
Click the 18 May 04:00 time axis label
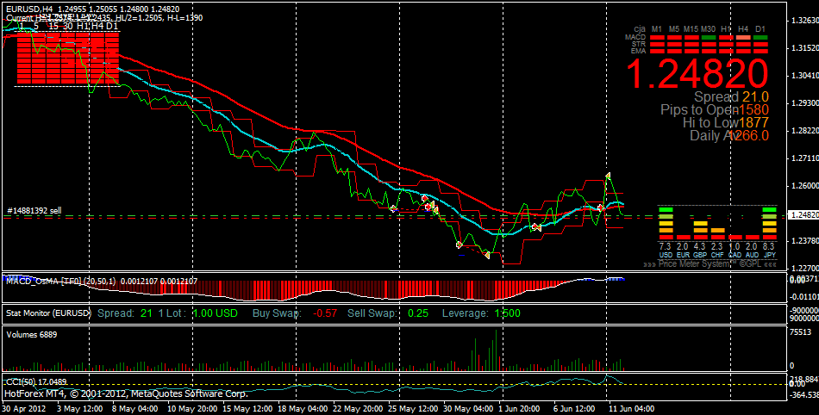303,409
